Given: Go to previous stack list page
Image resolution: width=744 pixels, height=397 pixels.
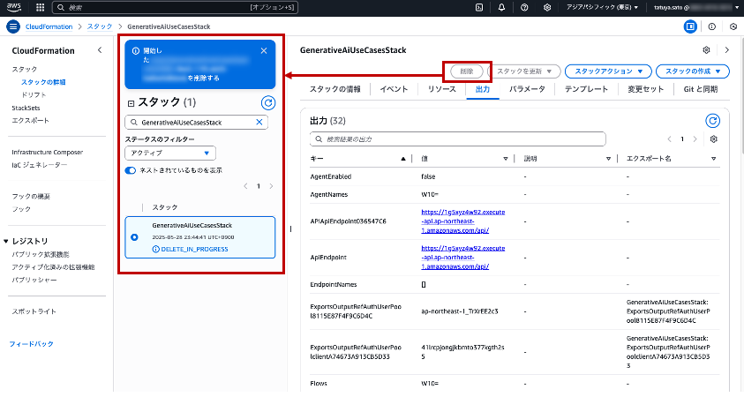Looking at the screenshot, I should pyautogui.click(x=245, y=186).
